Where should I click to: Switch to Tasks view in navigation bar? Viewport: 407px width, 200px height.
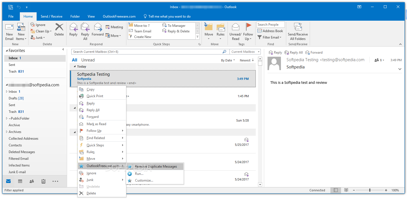43,181
